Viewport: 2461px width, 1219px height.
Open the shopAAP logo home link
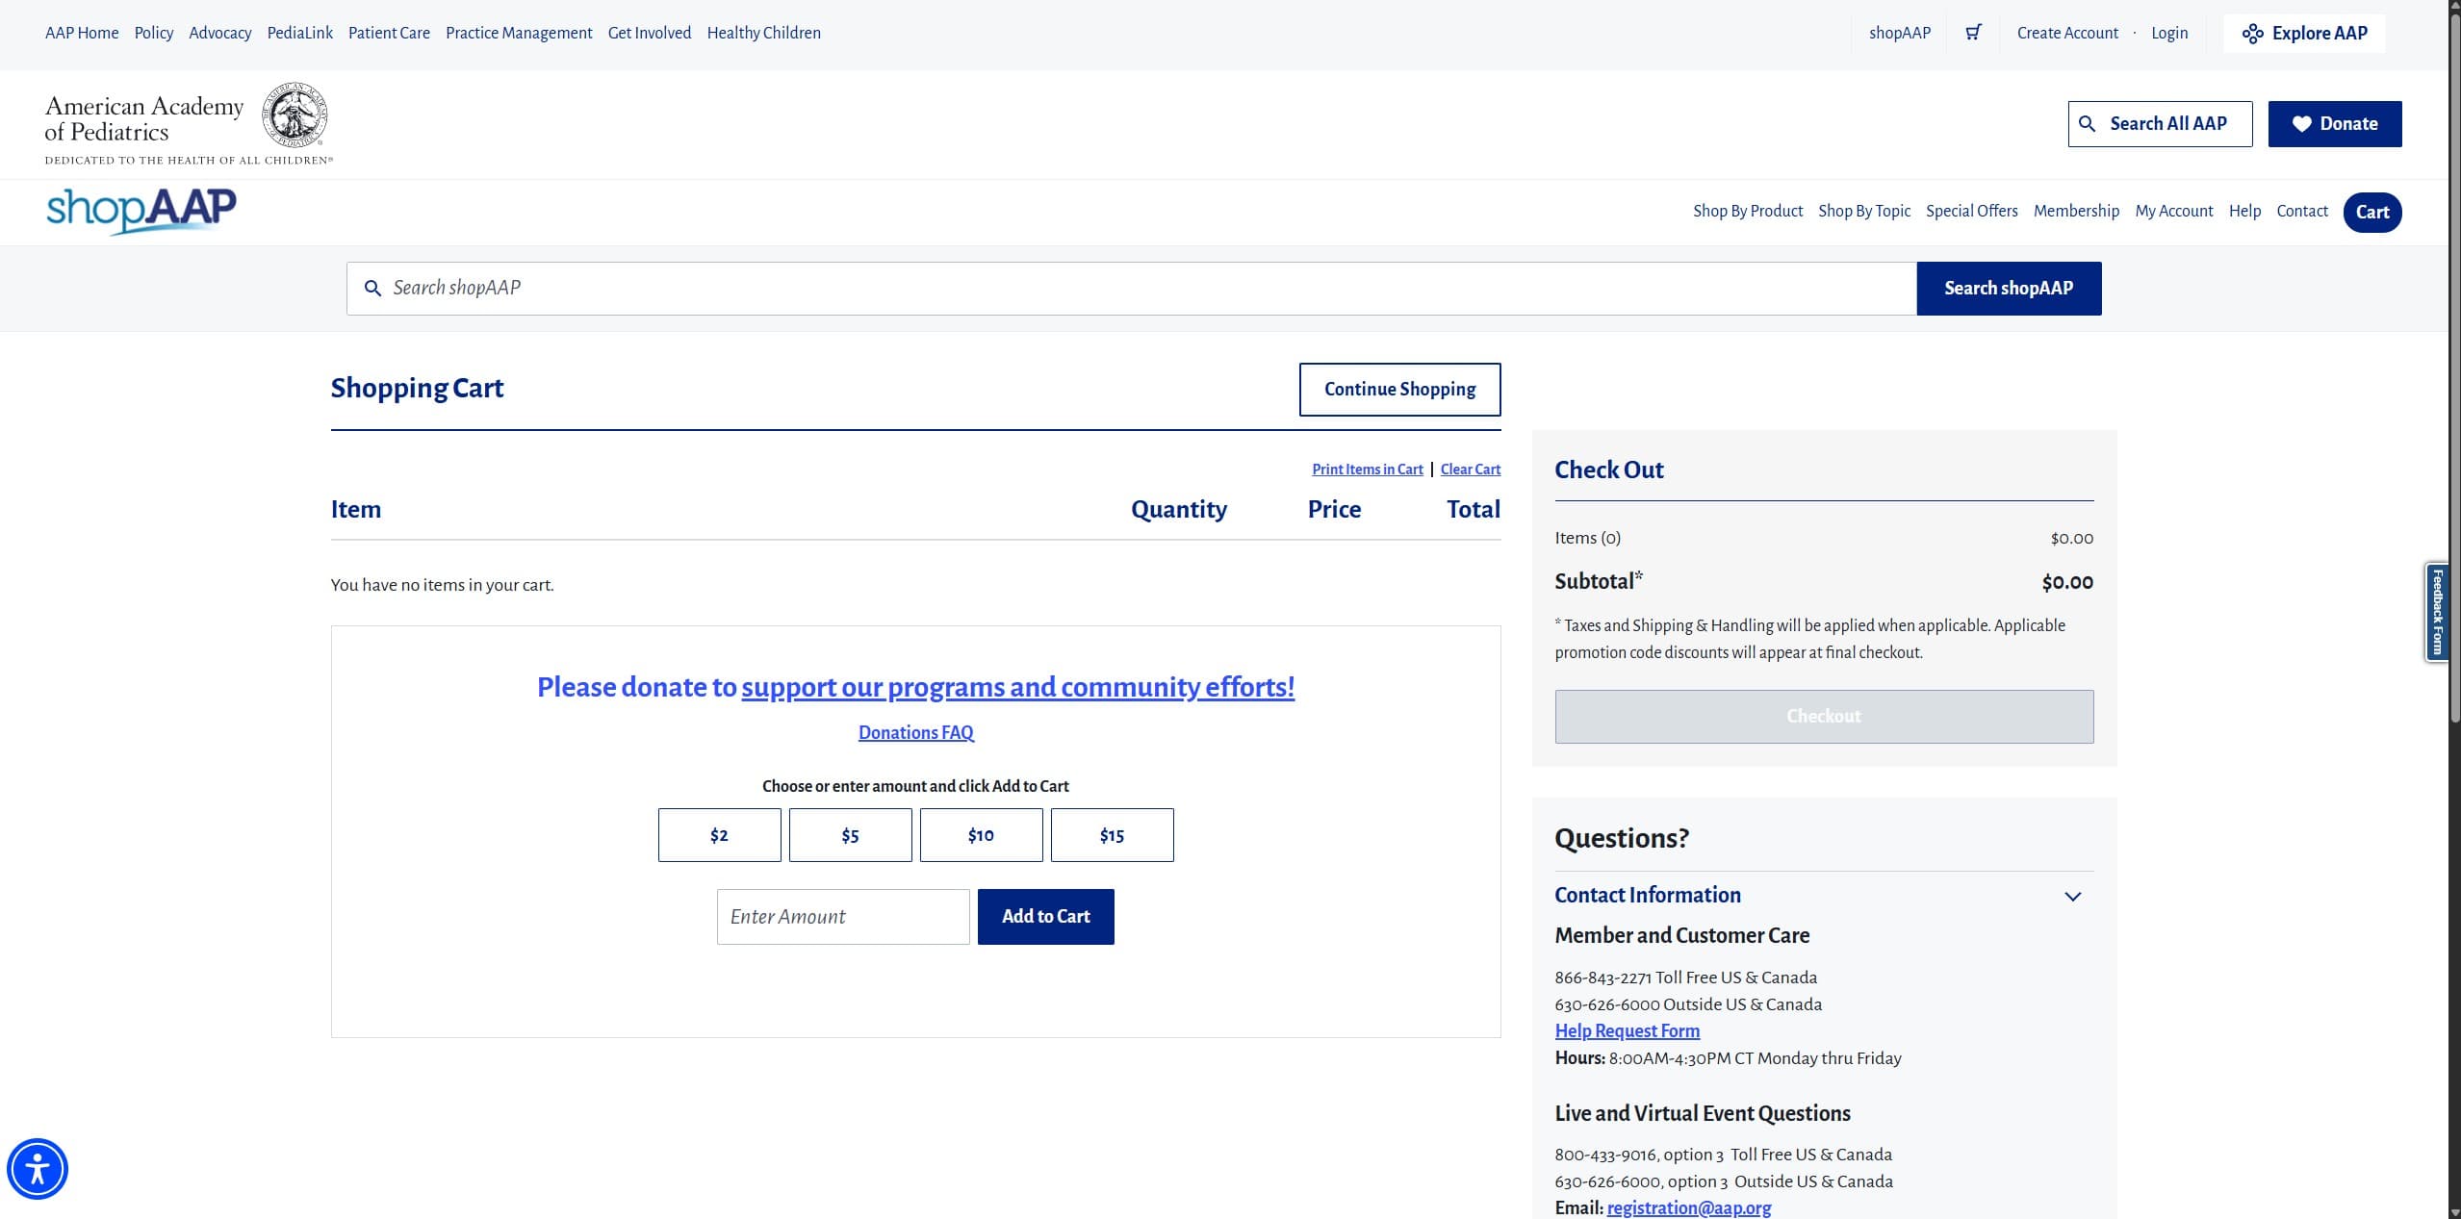pos(141,211)
